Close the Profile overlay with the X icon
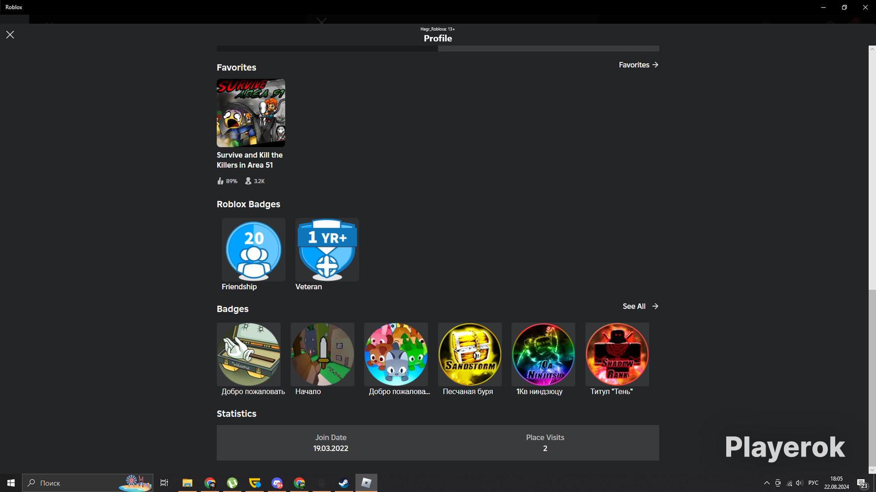Screen dimensions: 876x492 pyautogui.click(x=10, y=34)
